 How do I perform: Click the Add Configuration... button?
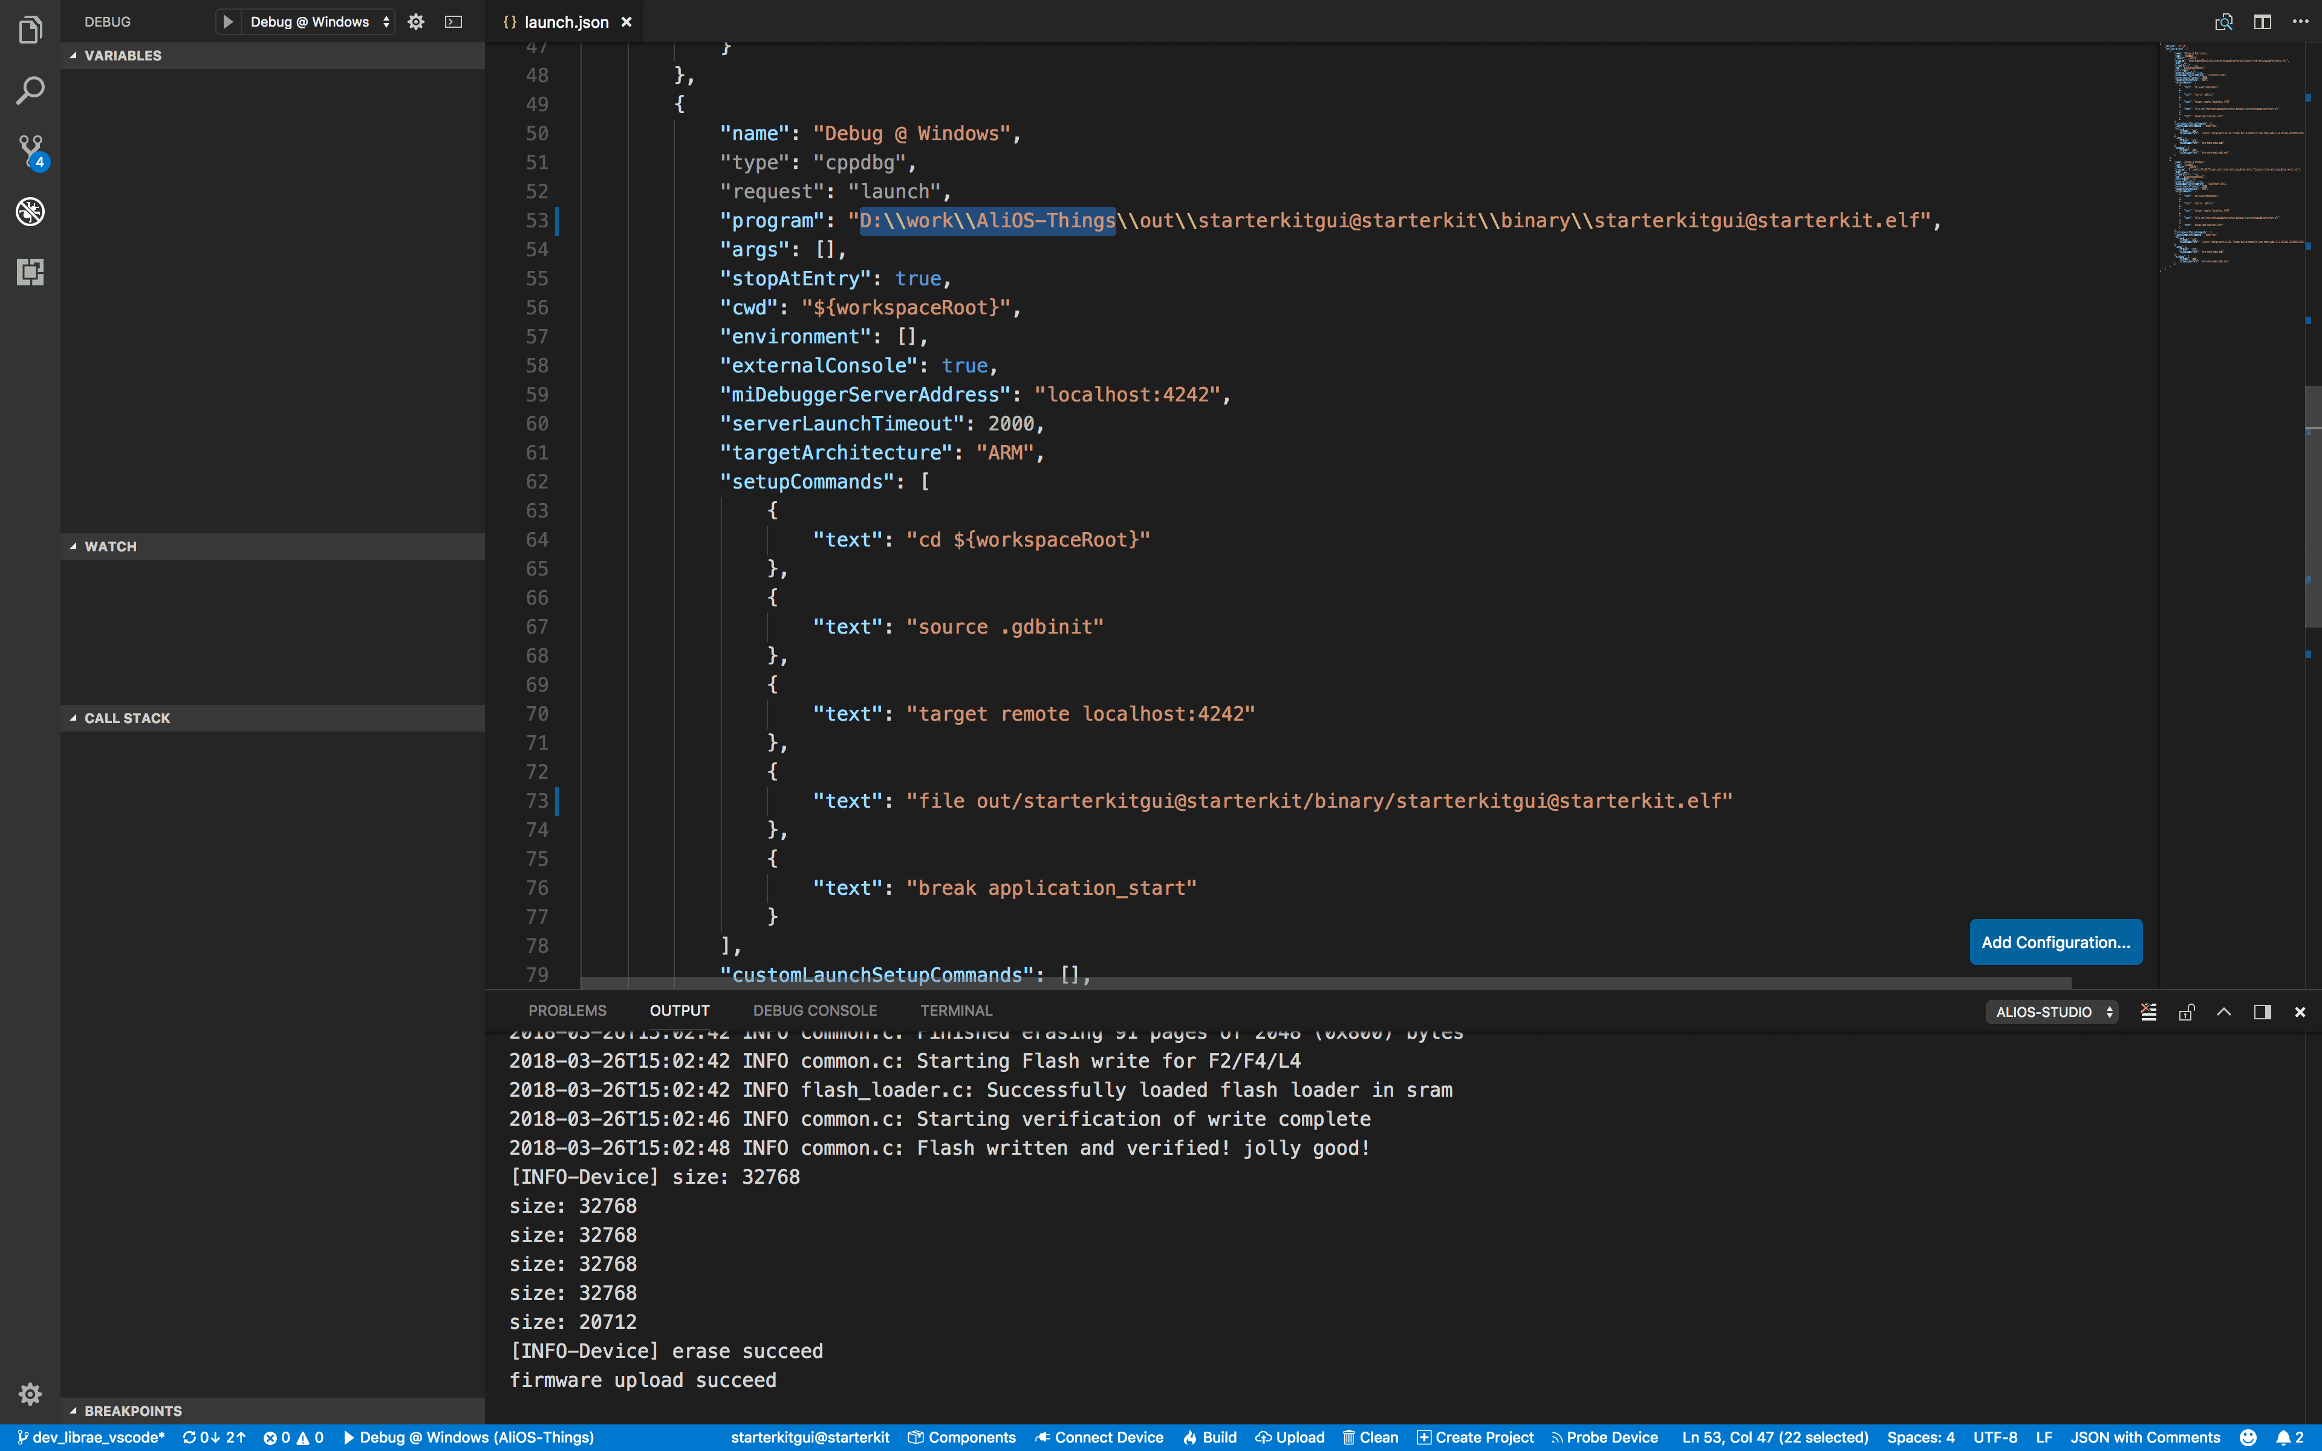tap(2055, 941)
